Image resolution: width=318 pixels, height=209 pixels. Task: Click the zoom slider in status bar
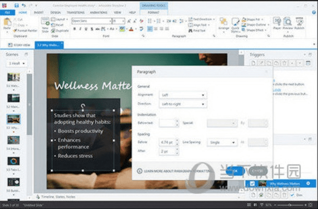[291, 205]
